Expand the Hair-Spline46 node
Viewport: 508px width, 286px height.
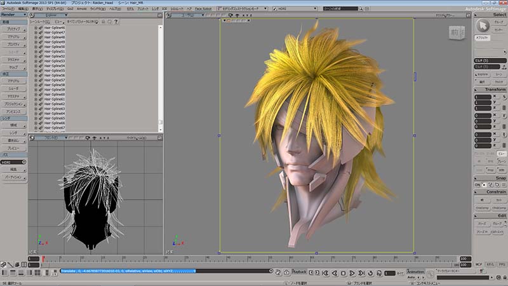(x=36, y=28)
